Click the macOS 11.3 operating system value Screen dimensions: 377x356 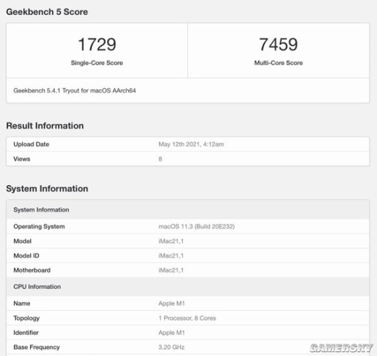(x=197, y=227)
